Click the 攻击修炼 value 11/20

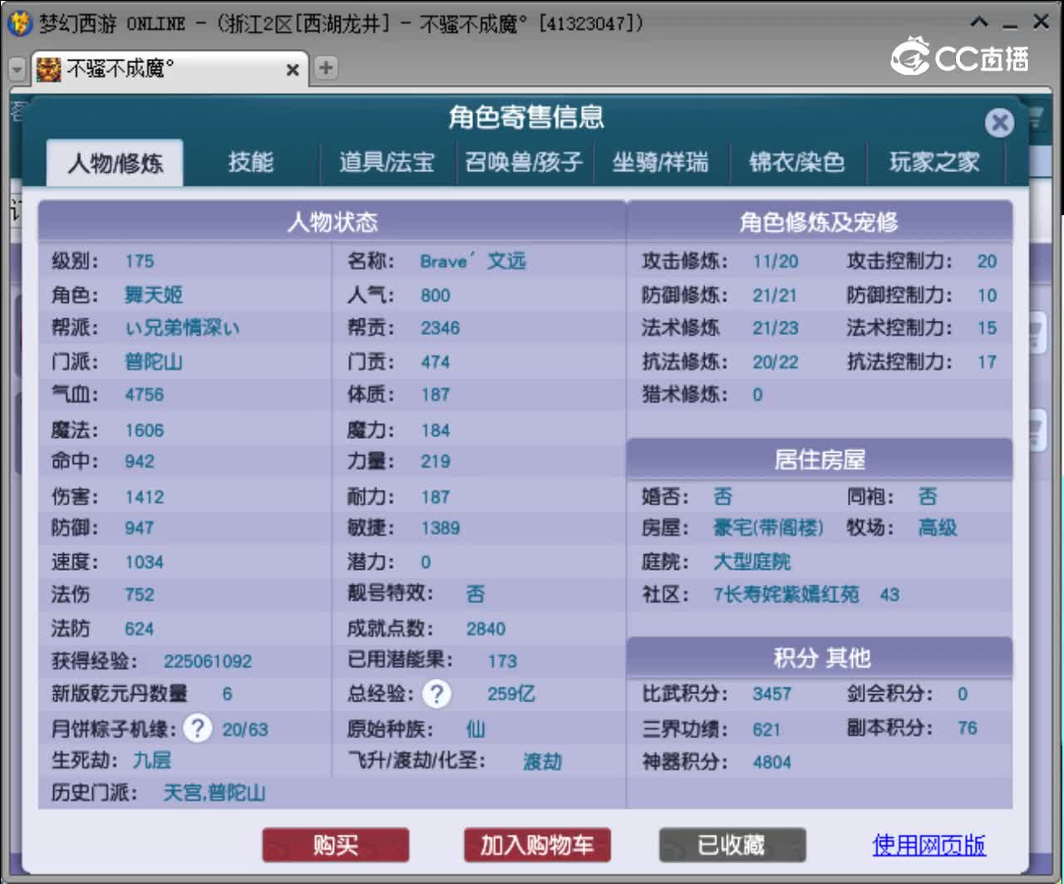click(x=776, y=261)
